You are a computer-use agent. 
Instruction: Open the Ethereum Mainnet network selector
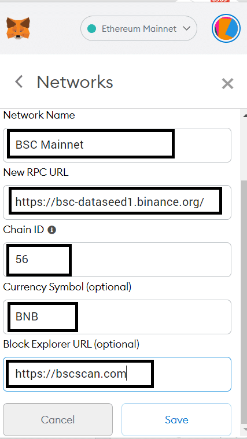(x=139, y=28)
